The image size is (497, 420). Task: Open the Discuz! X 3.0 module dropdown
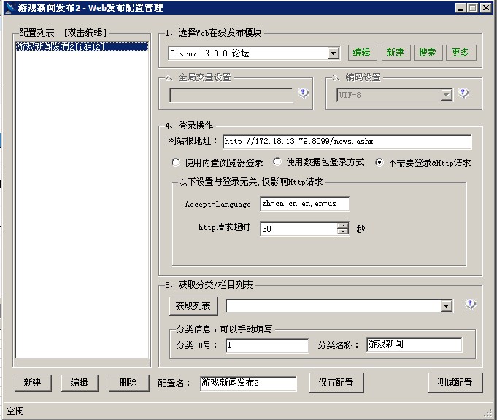pyautogui.click(x=333, y=53)
